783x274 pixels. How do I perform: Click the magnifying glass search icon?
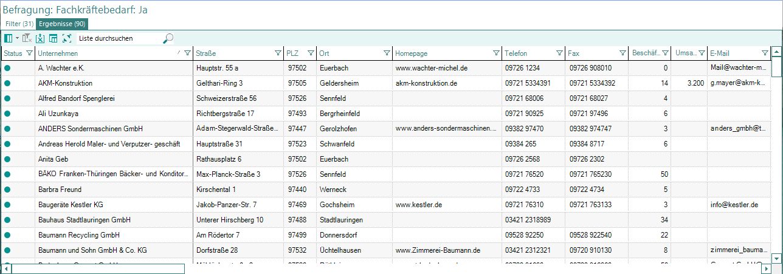point(168,38)
